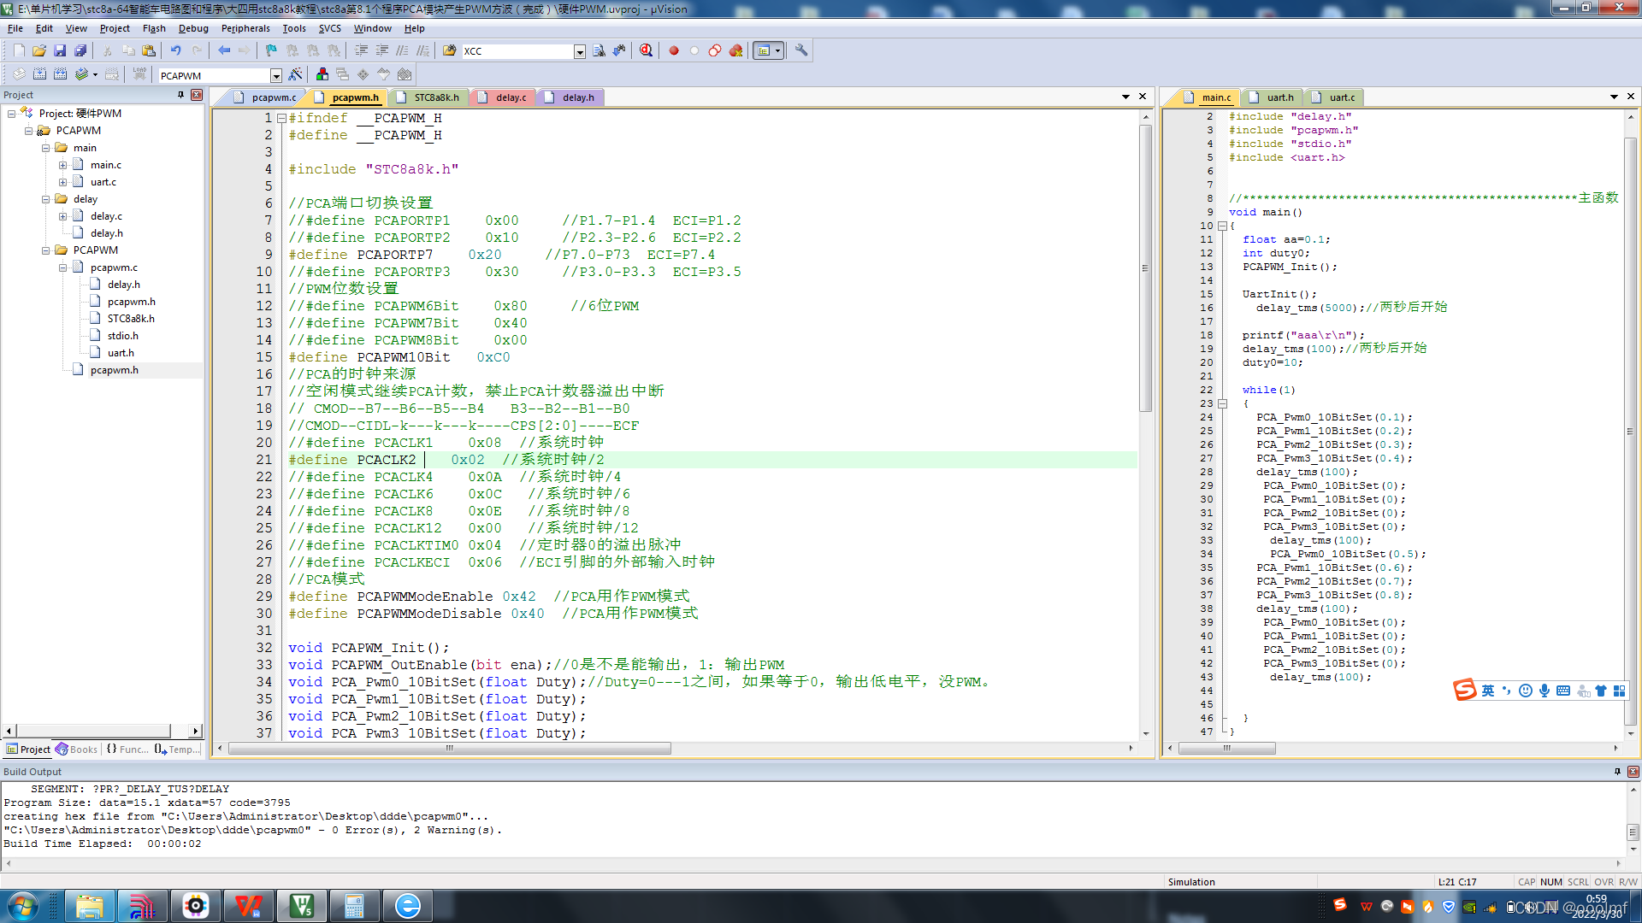The width and height of the screenshot is (1642, 923).
Task: Save all files icon
Action: 80,50
